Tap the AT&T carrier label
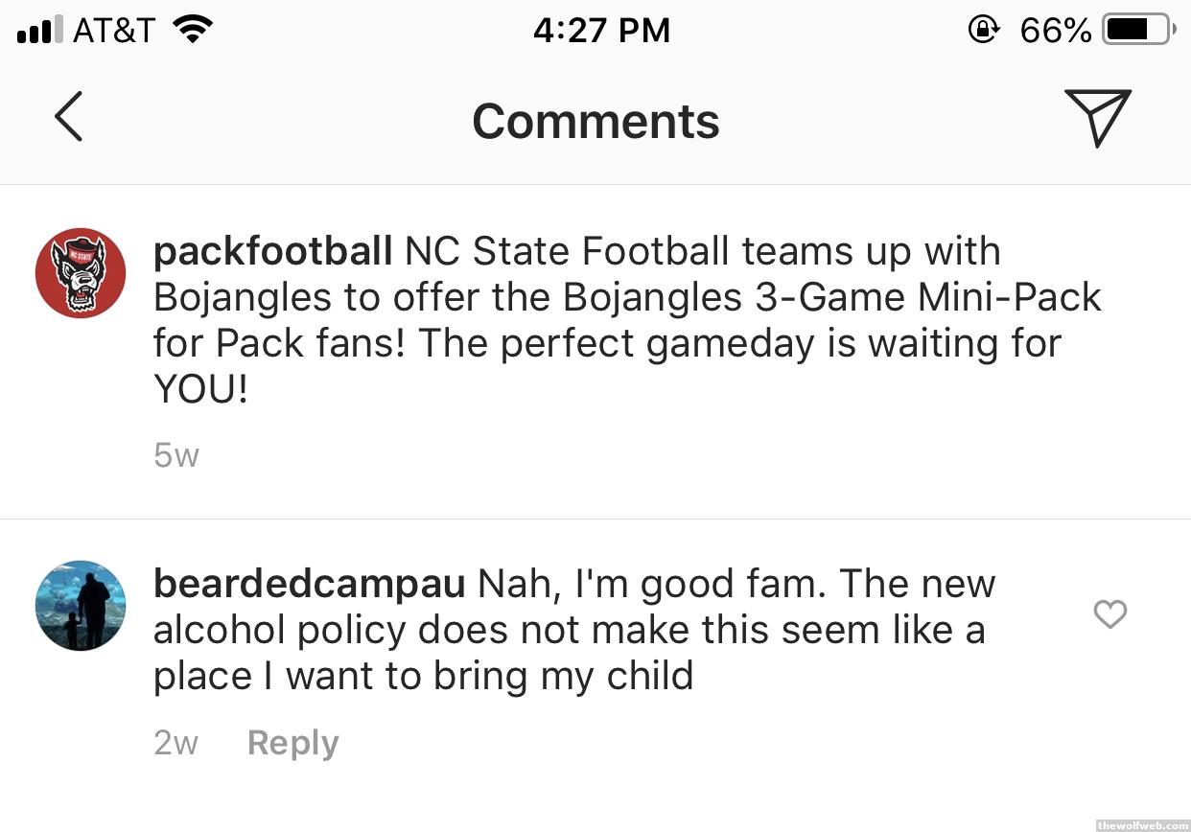Image resolution: width=1191 pixels, height=832 pixels. point(113,30)
